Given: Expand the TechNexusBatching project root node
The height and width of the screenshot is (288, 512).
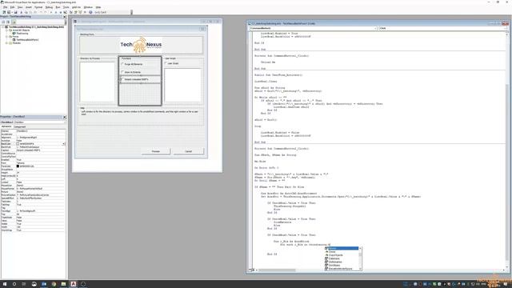Looking at the screenshot, I should (2, 27).
